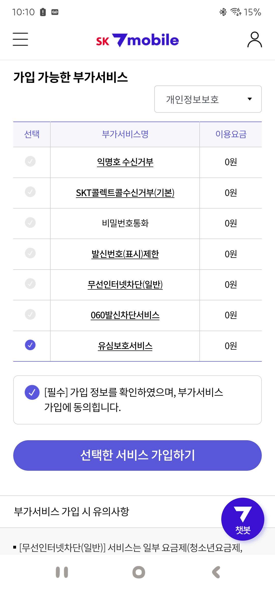The height and width of the screenshot is (589, 275).
Task: Tap the user profile icon
Action: [254, 40]
